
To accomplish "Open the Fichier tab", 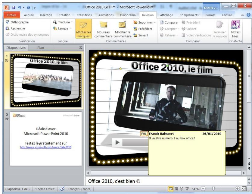I will [x=12, y=15].
